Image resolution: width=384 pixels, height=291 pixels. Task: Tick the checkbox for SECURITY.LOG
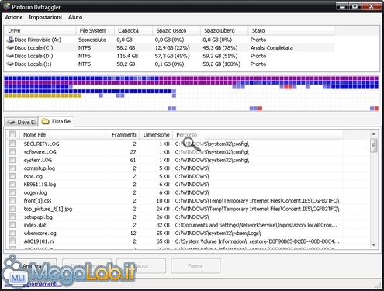coord(12,144)
